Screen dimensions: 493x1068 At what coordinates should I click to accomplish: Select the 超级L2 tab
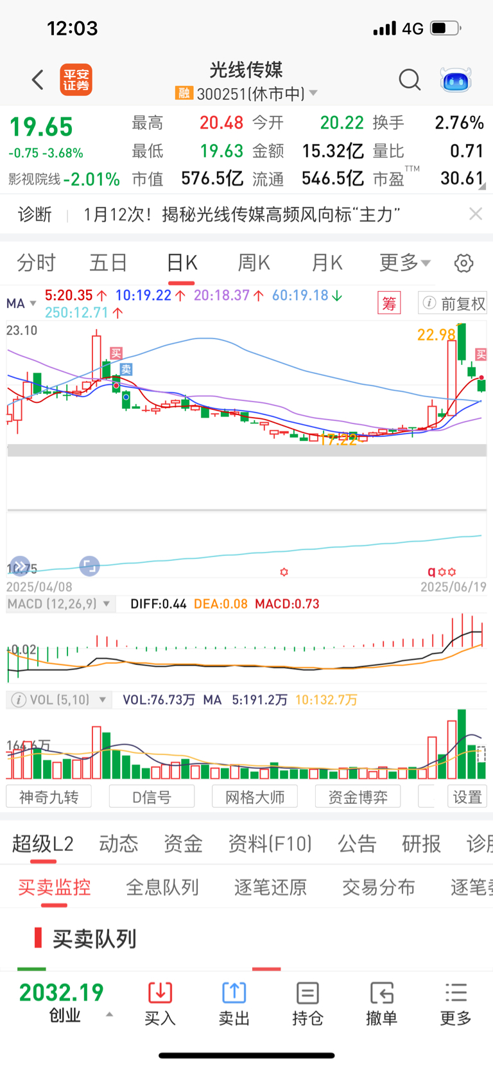[x=43, y=844]
